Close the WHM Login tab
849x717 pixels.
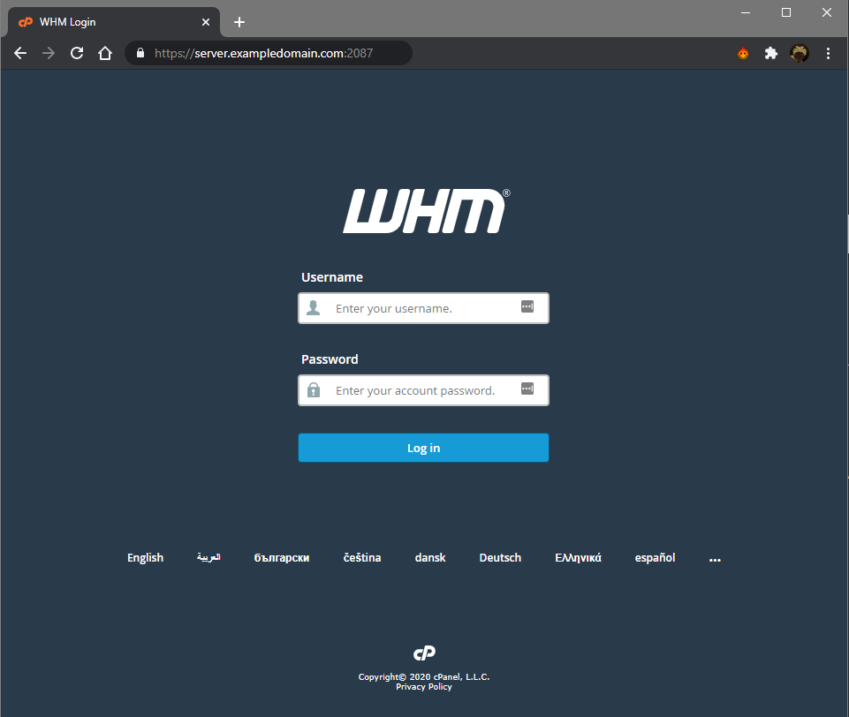click(206, 22)
